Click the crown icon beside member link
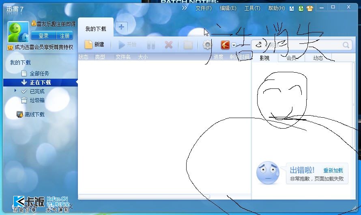 pos(11,47)
